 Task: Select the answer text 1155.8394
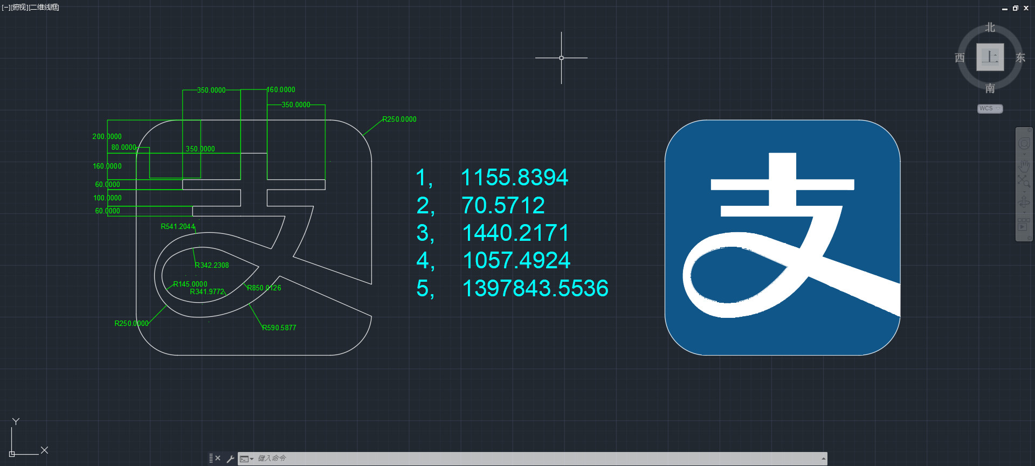tap(514, 177)
